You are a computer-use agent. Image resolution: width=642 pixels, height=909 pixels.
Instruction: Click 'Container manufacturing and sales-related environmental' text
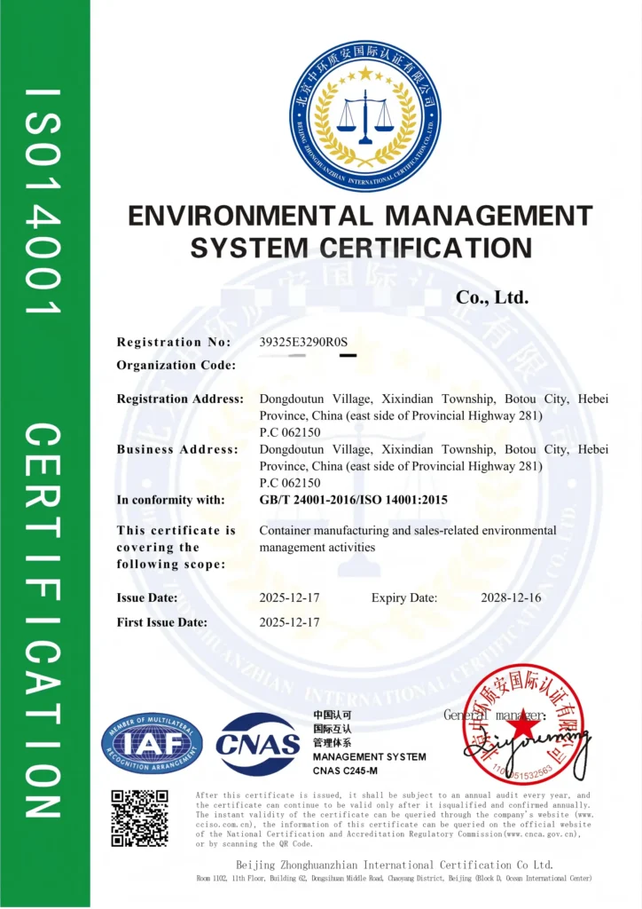click(x=408, y=531)
